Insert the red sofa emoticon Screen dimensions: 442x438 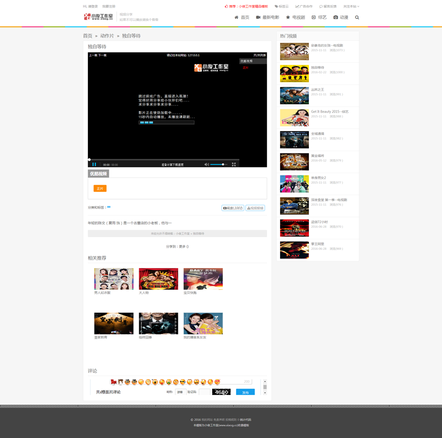[114, 382]
